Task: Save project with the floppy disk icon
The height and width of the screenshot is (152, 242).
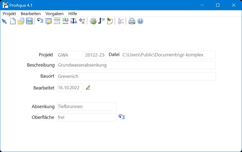Action: [29, 21]
